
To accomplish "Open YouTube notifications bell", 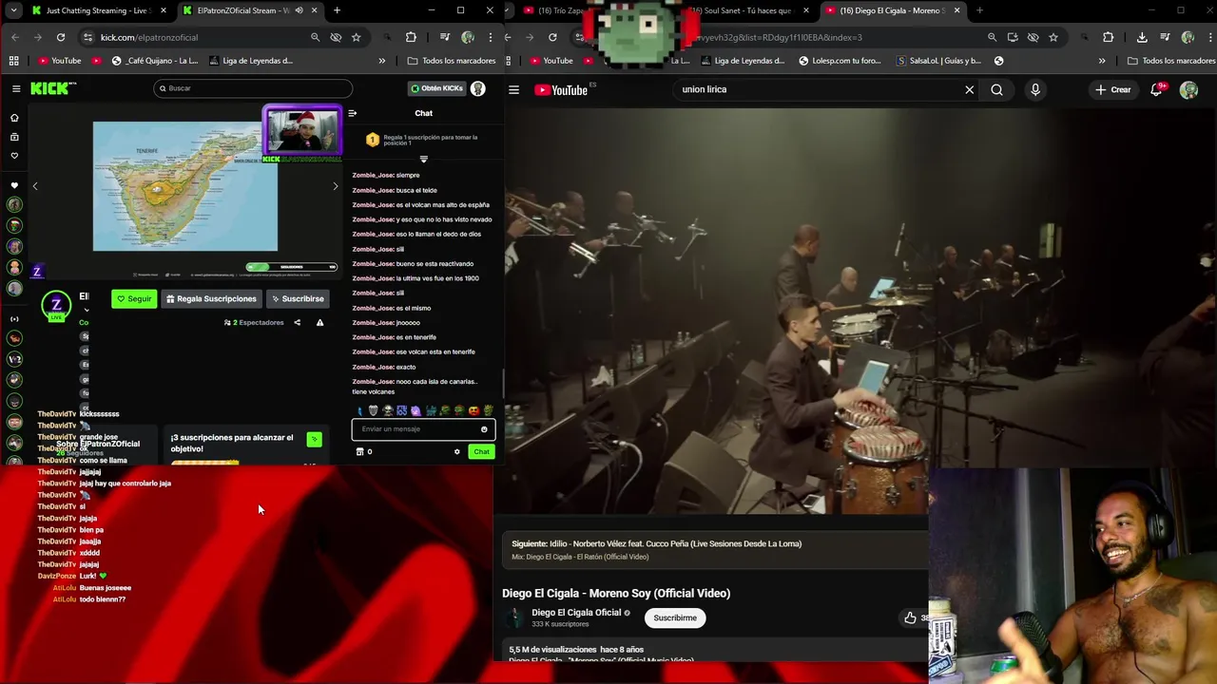I will (x=1157, y=90).
